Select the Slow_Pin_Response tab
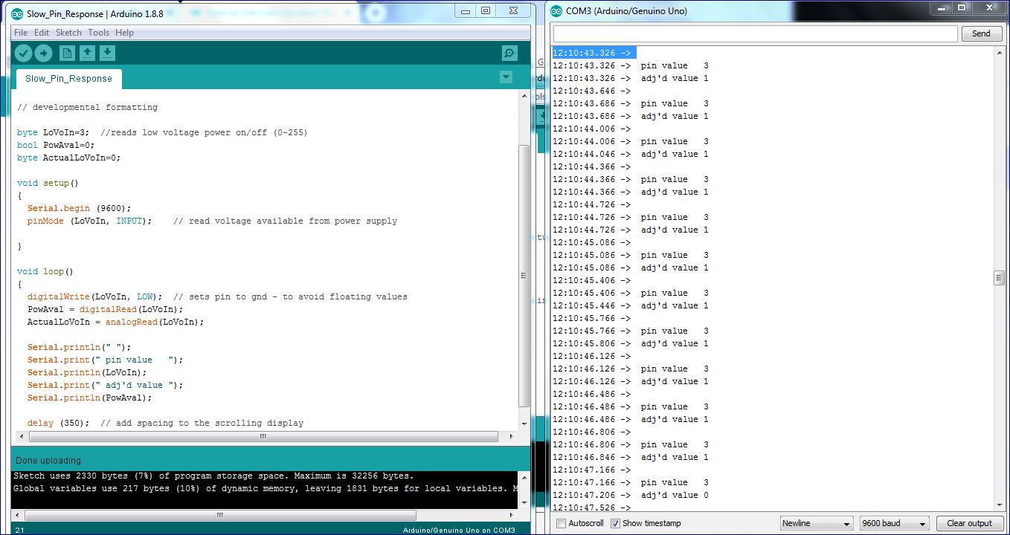 (x=68, y=78)
